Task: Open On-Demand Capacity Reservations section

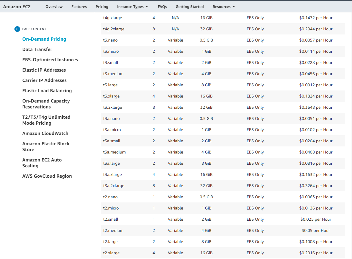Action: point(46,104)
